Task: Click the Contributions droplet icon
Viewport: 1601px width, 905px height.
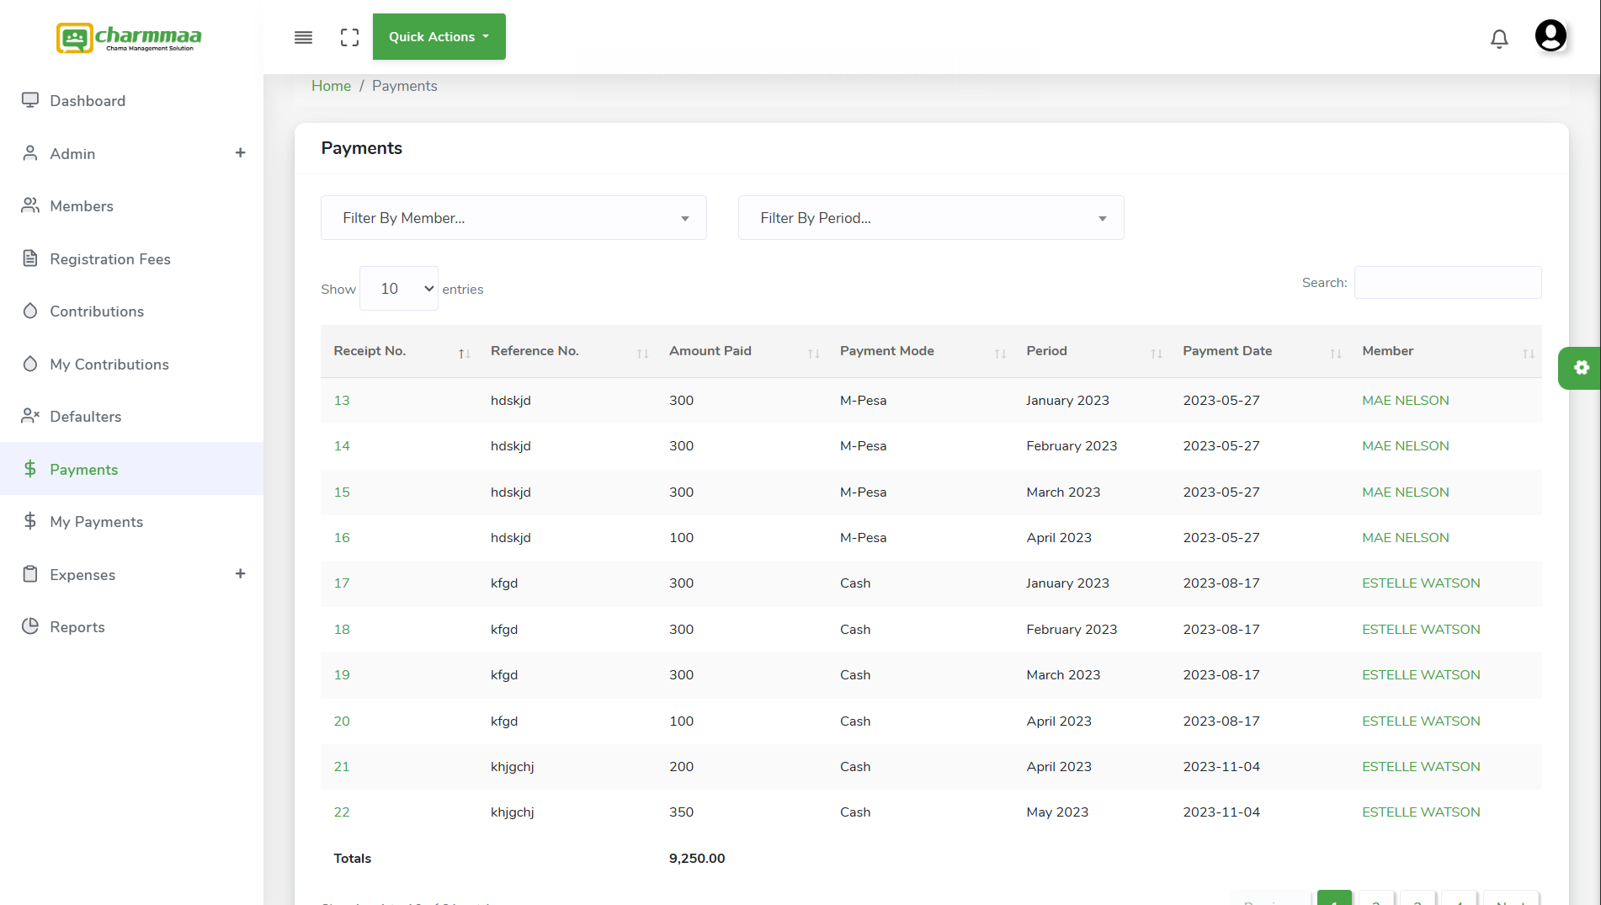Action: (30, 311)
